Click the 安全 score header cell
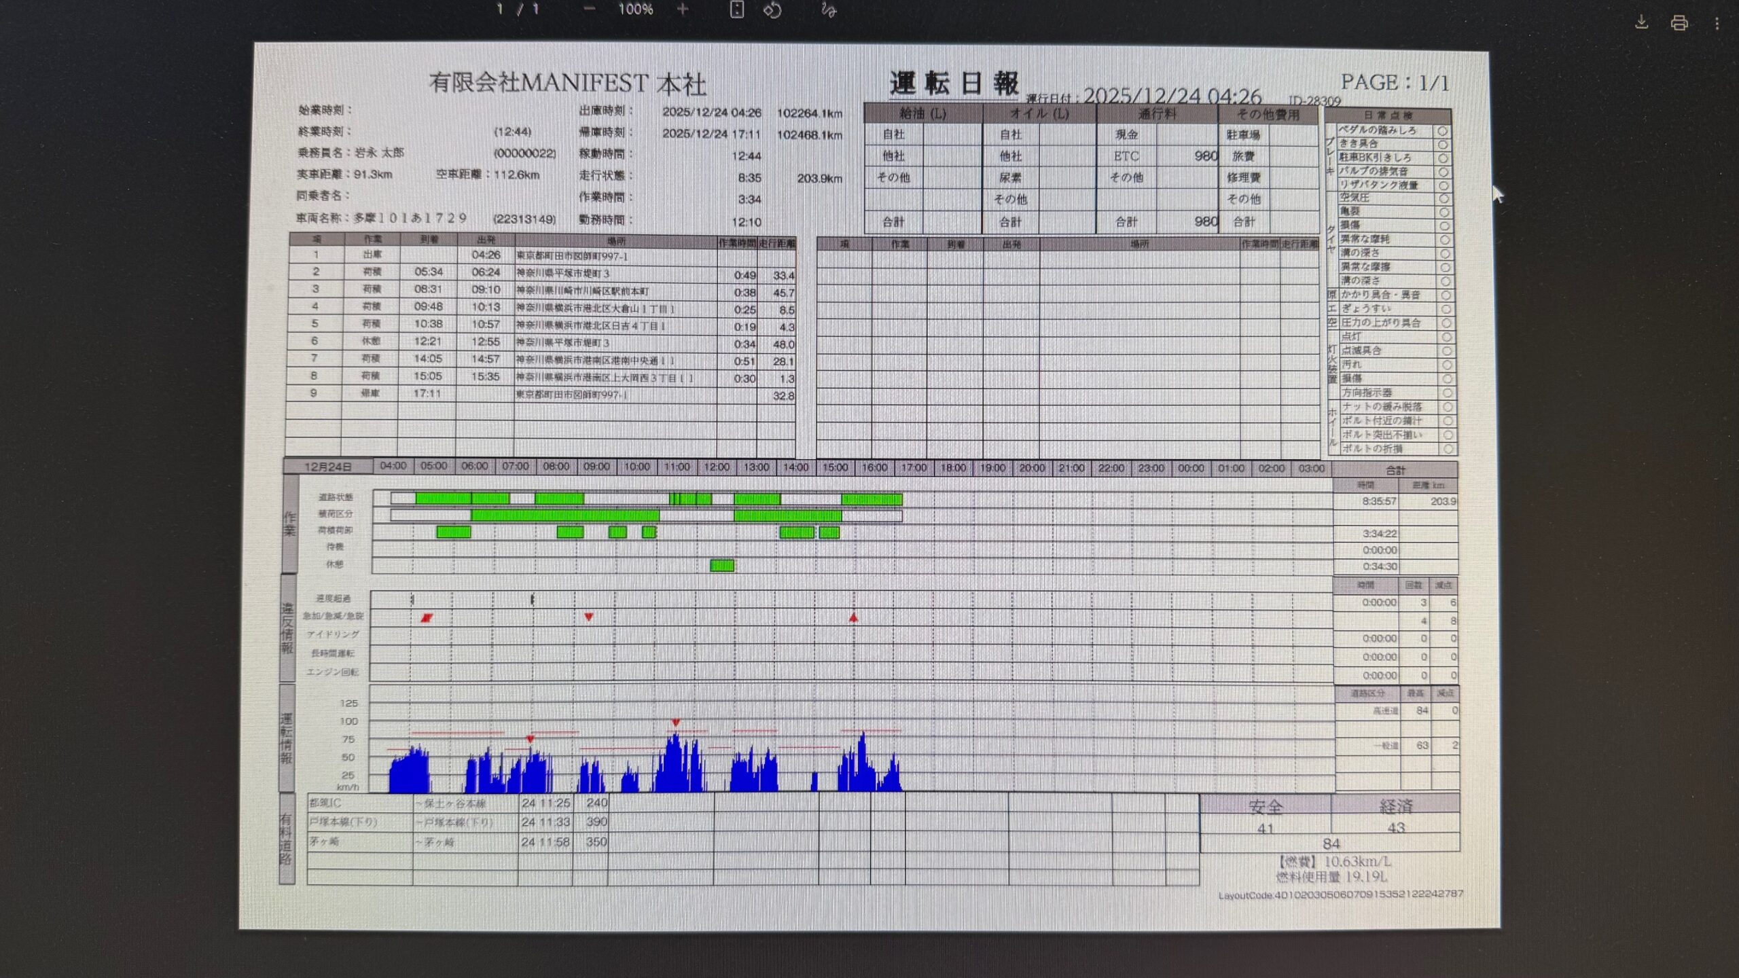1739x978 pixels. [1265, 806]
